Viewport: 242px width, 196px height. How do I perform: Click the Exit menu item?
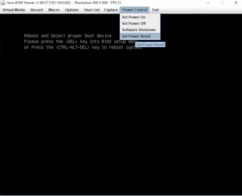(x=155, y=10)
